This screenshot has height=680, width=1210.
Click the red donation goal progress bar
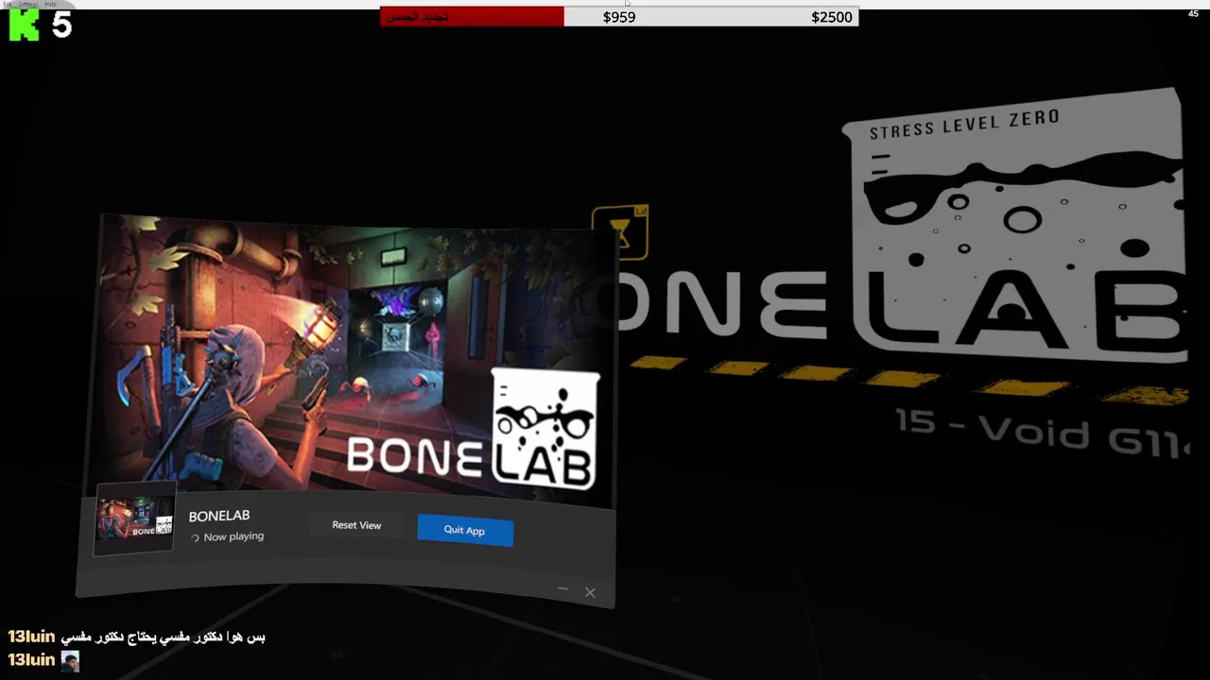(x=472, y=17)
